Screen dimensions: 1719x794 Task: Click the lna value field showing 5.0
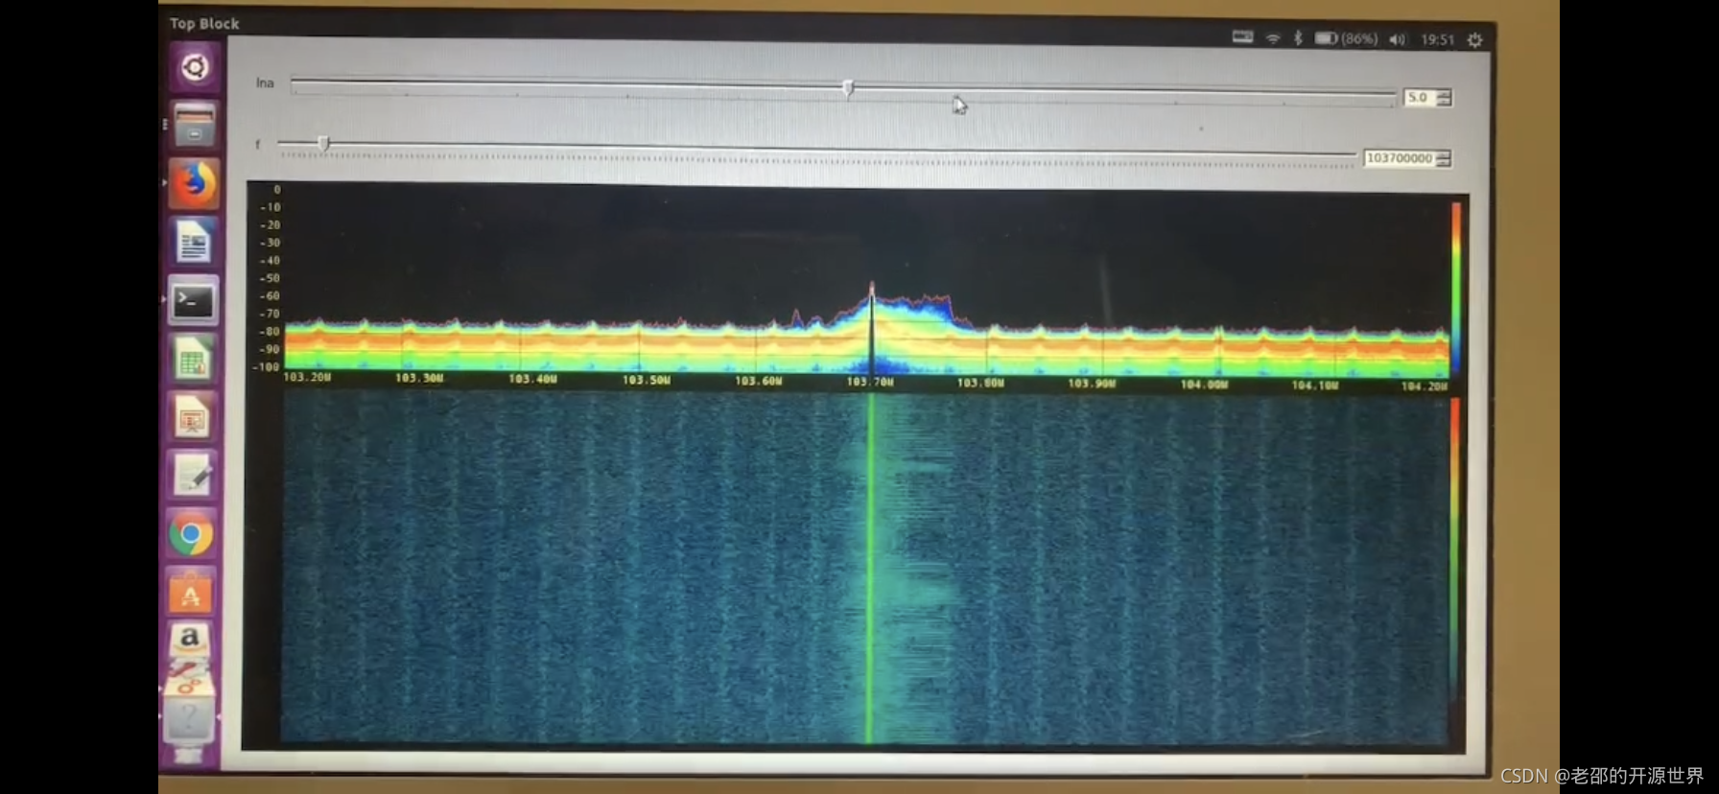[1419, 97]
